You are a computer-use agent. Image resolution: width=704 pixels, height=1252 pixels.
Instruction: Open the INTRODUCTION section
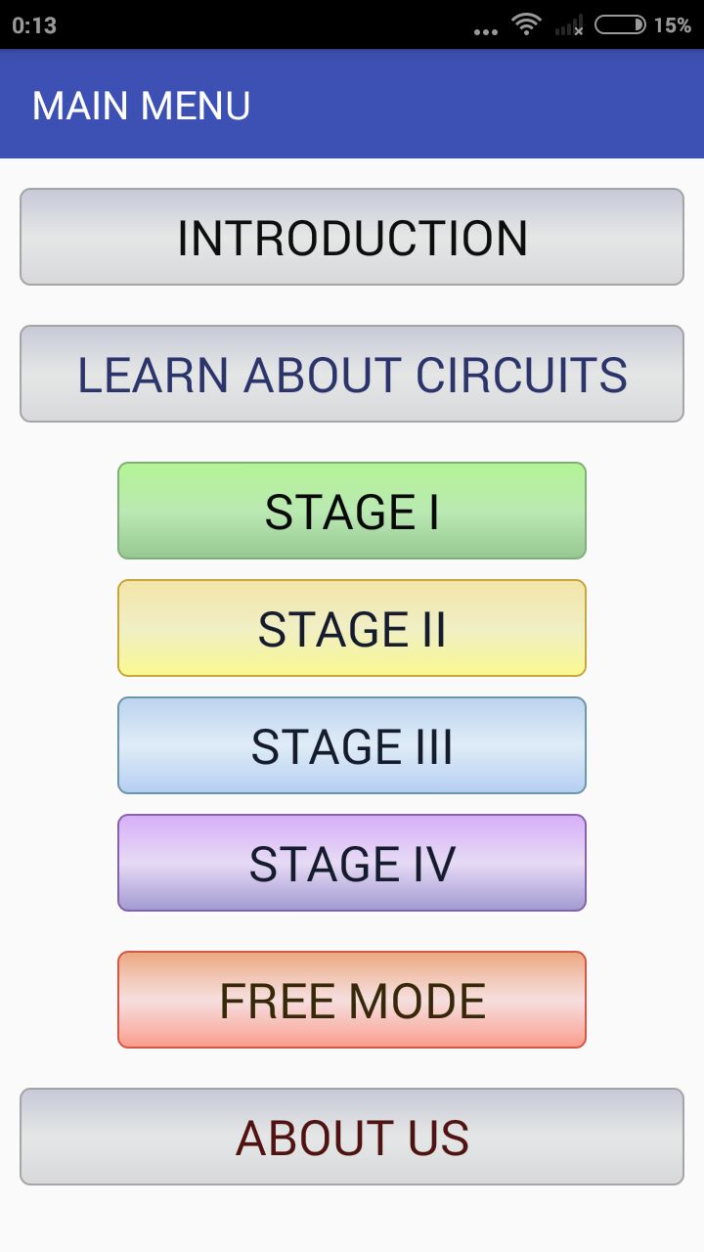click(x=352, y=237)
